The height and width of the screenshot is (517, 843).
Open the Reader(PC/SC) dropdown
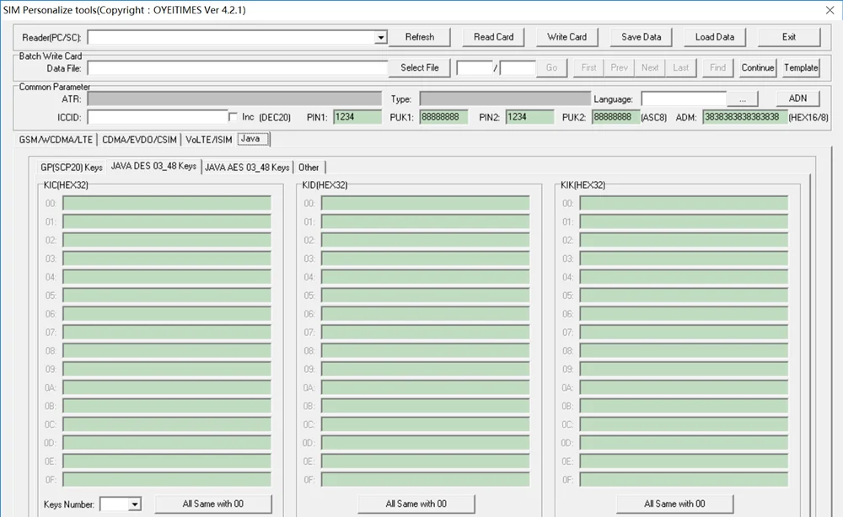(381, 38)
